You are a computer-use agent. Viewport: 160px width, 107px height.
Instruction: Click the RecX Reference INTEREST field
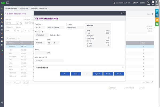[49, 61]
